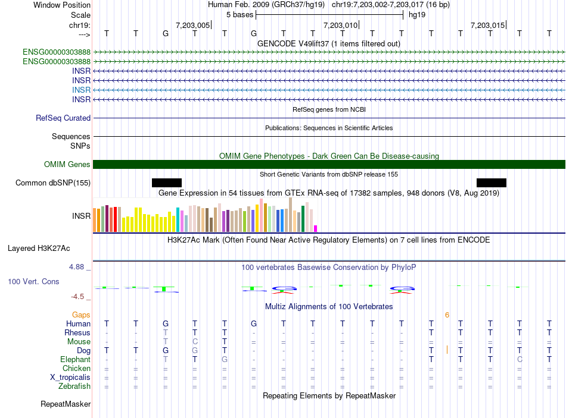Click the Gaps row label
The height and width of the screenshot is (418, 566).
[81, 315]
